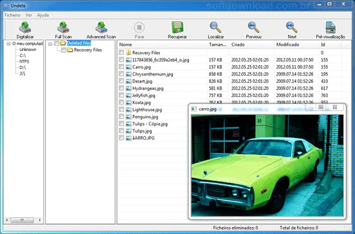The image size is (355, 234).
Task: Click the horizontal scrollbar thumb in drive panel
Action: pos(22,220)
